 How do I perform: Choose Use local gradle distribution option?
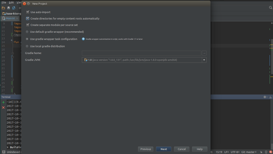point(27,46)
